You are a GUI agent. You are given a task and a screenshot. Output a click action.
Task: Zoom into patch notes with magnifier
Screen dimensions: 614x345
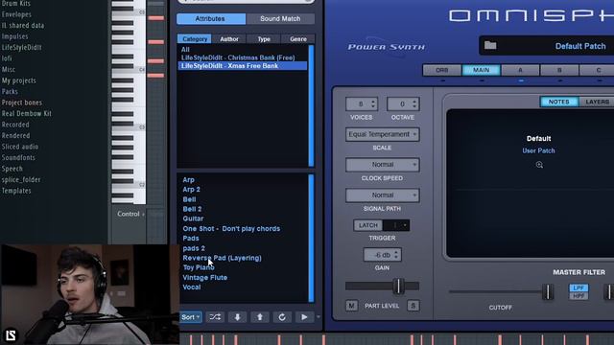[x=539, y=165]
